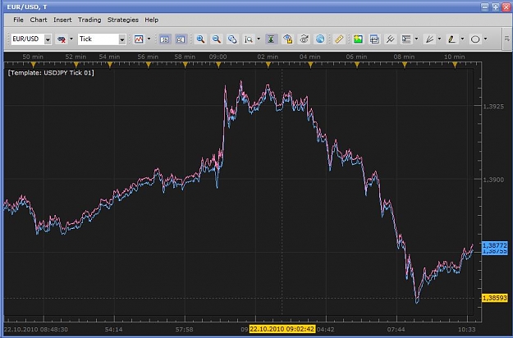Click the 50 min time marker triangle
The width and height of the screenshot is (513, 338).
coord(33,65)
